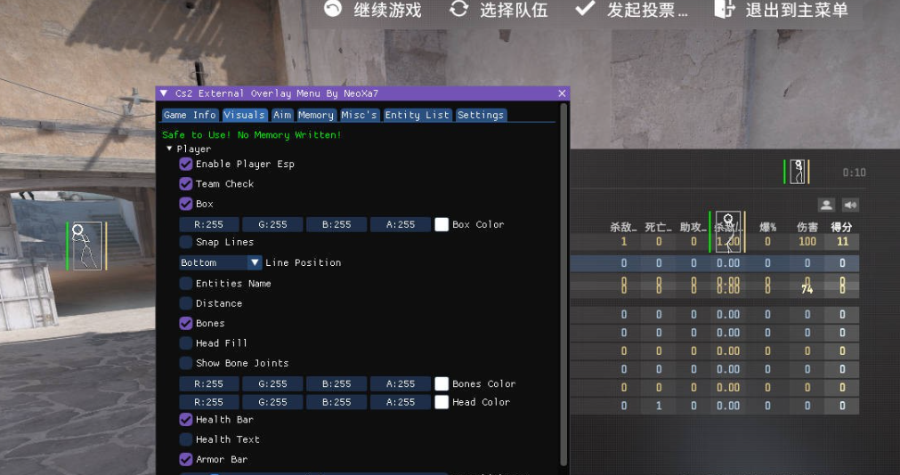Click the 0:10 timer text
The width and height of the screenshot is (900, 475).
[x=854, y=172]
